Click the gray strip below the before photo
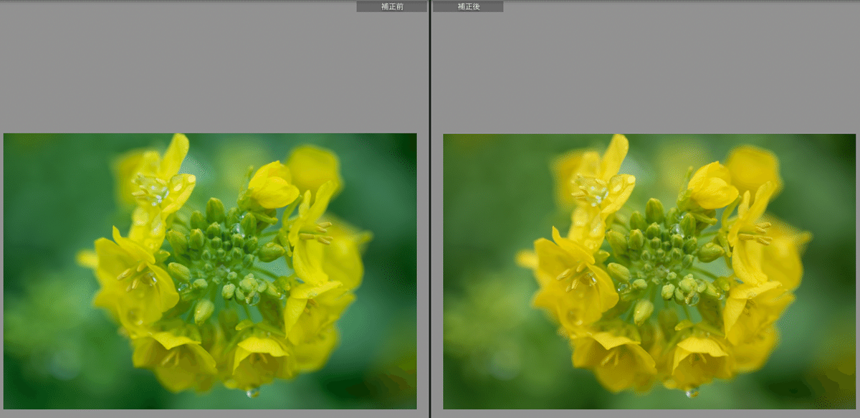 point(210,414)
